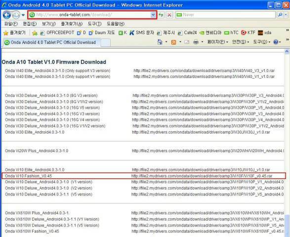Click the browser Back arrow button
Screen dimensions: 290x237
pos(6,15)
